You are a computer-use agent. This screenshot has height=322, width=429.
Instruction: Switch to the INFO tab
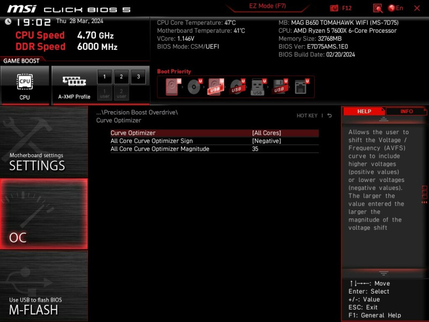point(406,112)
